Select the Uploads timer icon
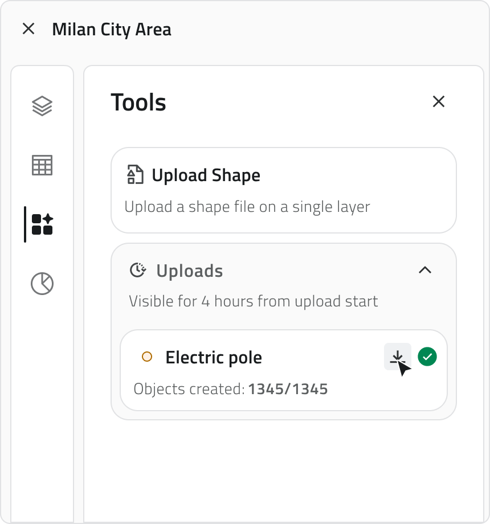 (137, 270)
